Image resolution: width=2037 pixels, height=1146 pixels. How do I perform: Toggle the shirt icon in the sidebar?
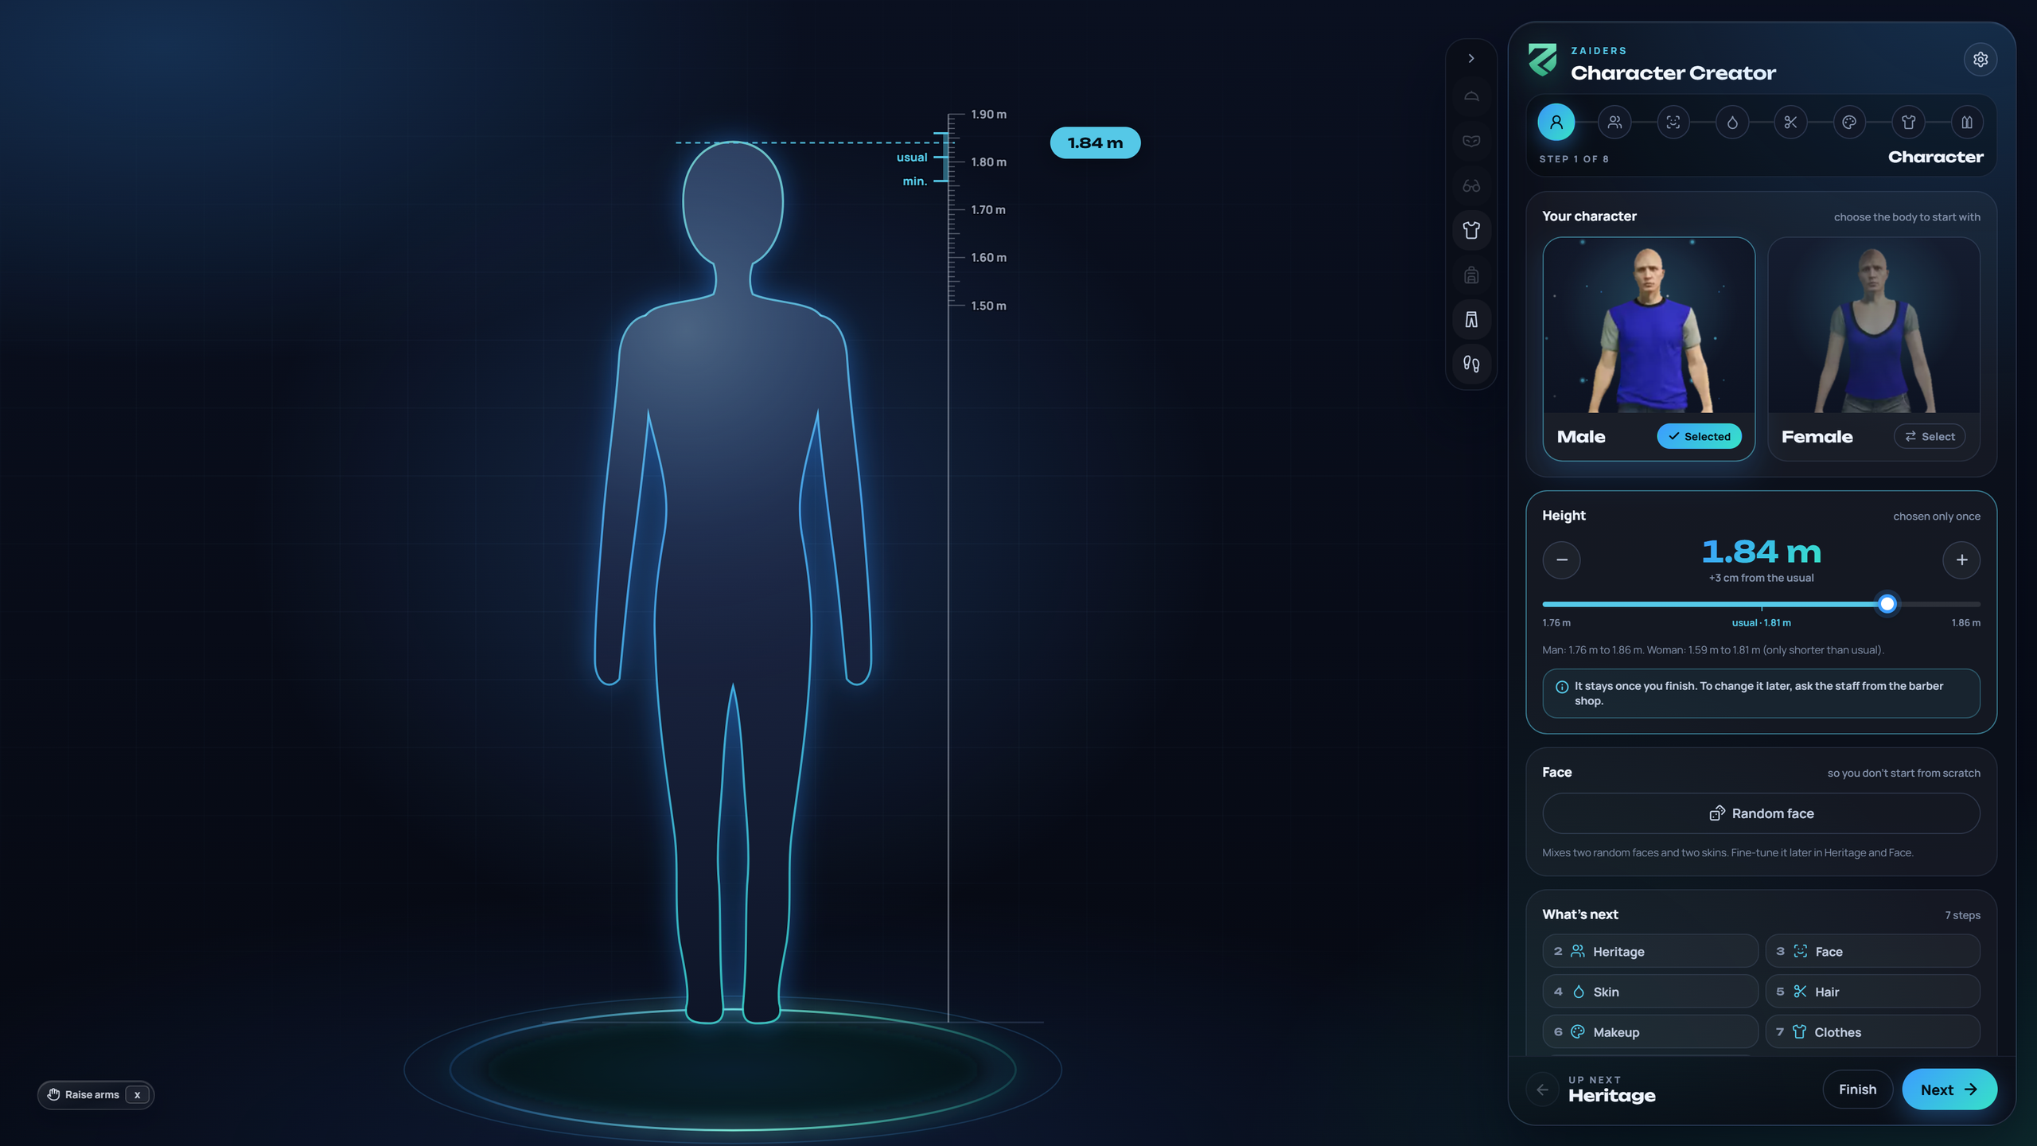click(x=1471, y=230)
